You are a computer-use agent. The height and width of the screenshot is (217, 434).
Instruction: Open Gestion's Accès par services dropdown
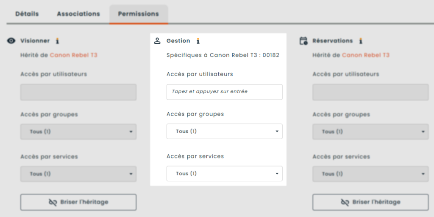(x=224, y=173)
